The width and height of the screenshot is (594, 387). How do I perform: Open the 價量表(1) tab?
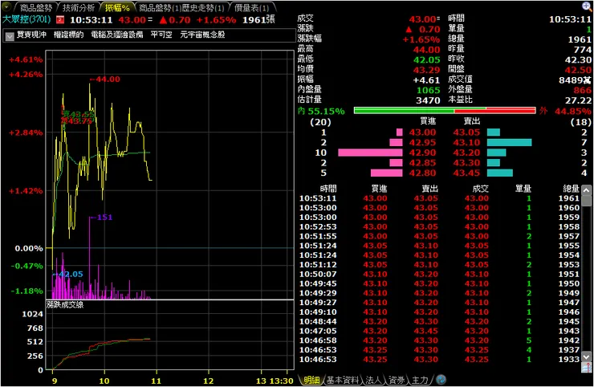tap(251, 7)
